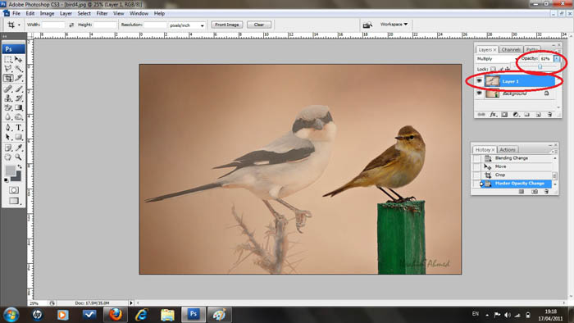Image resolution: width=574 pixels, height=323 pixels.
Task: Pick the Clone Stamp tool
Action: tap(8, 98)
